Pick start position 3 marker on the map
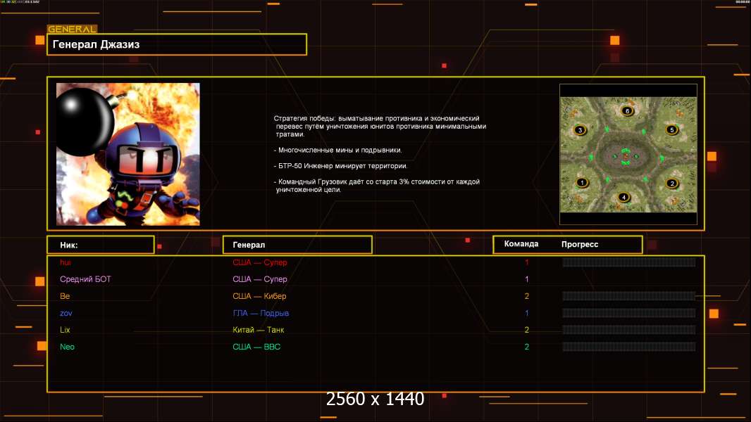The height and width of the screenshot is (422, 751). click(580, 130)
